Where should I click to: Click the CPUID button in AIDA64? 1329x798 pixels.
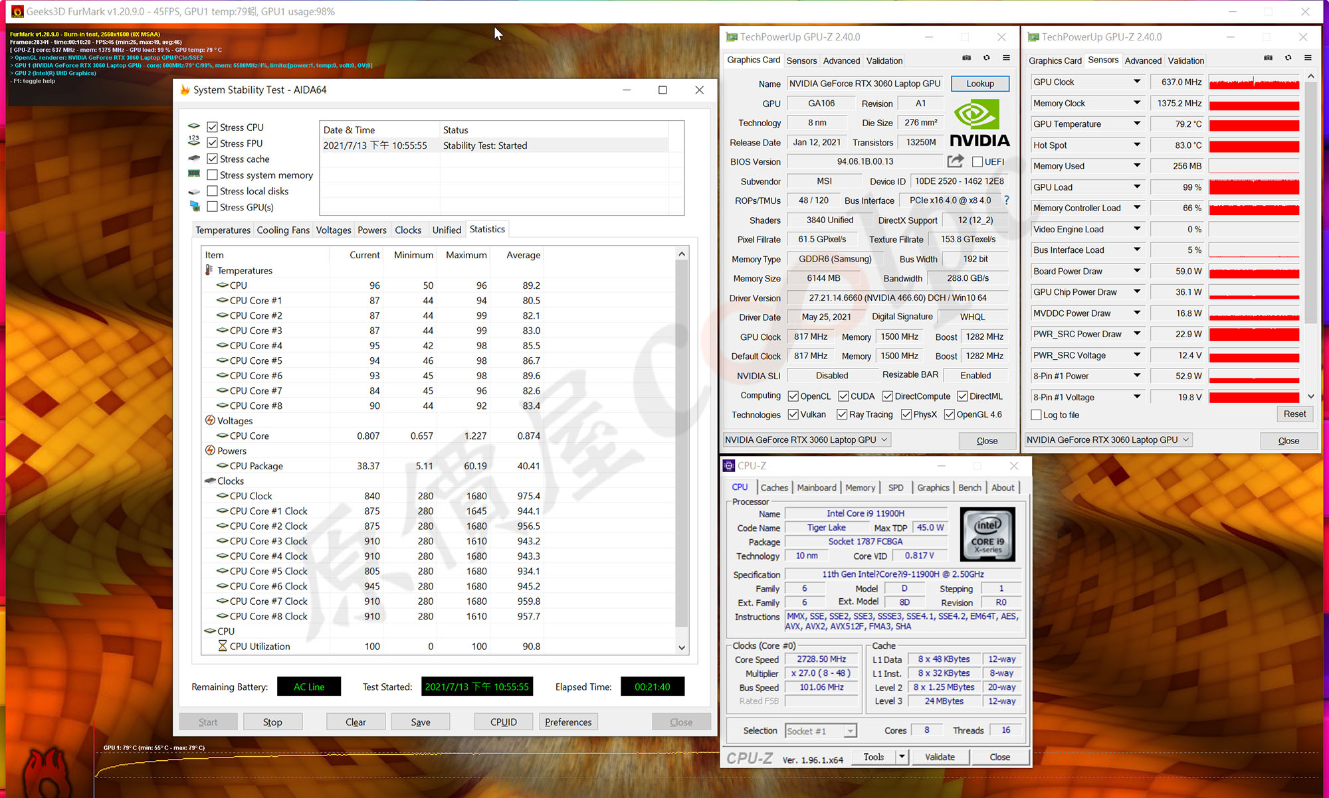504,722
